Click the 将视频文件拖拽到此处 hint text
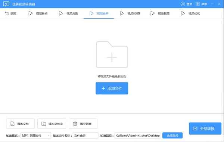Screen dimensions: 224x142 click(x=112, y=76)
